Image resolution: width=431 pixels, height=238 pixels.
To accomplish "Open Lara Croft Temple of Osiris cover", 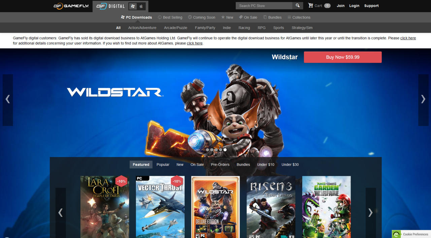I will (105, 207).
